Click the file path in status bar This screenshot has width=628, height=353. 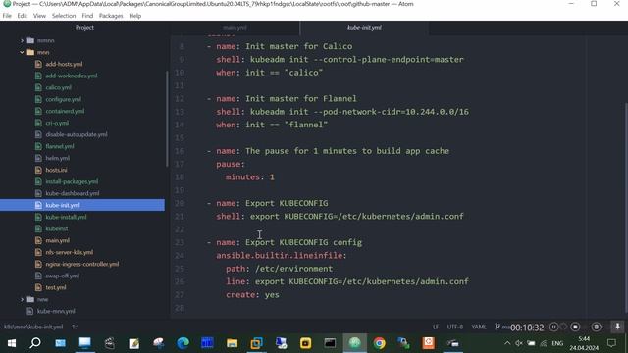pos(33,327)
